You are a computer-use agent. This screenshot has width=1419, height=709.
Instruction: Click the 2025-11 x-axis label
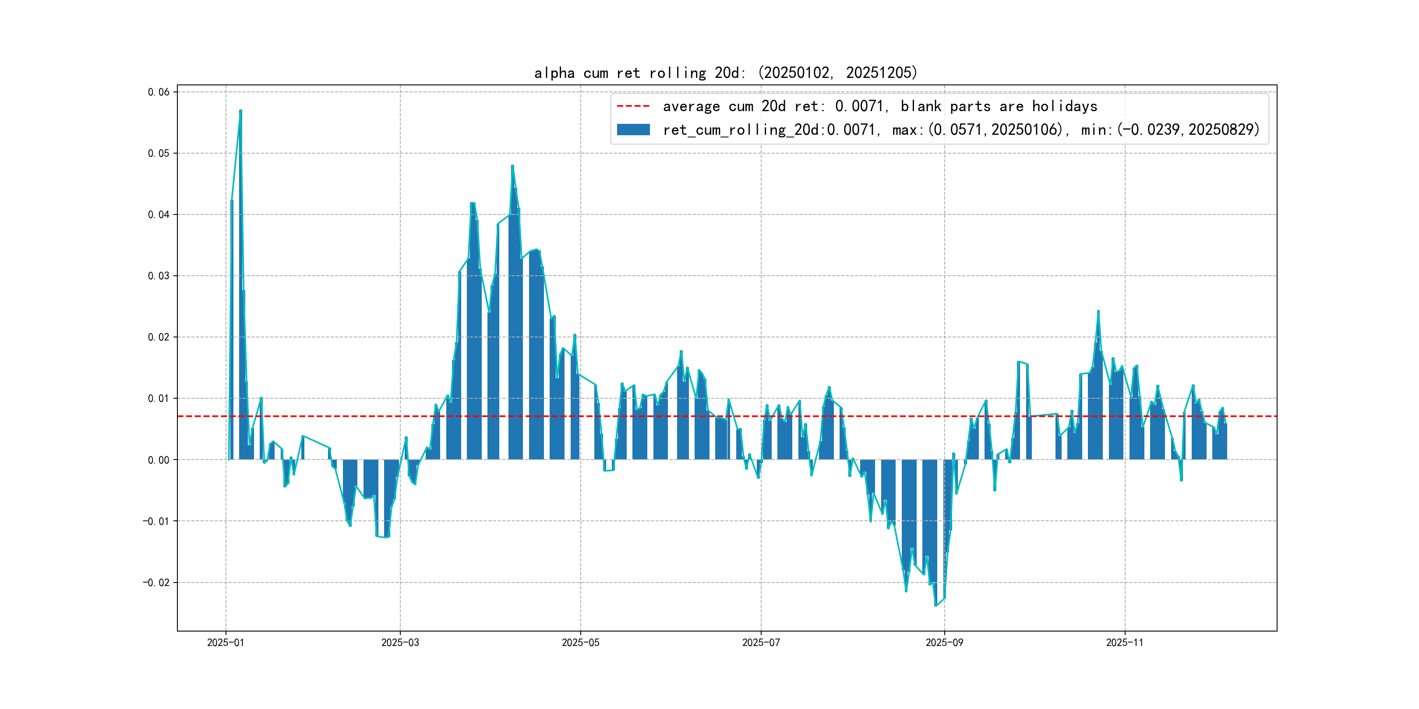click(x=1124, y=642)
